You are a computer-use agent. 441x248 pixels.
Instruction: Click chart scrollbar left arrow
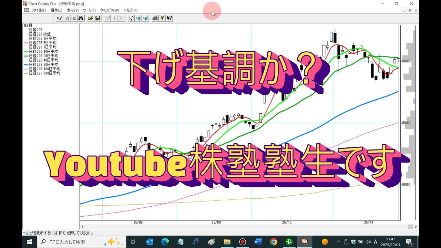[82, 227]
